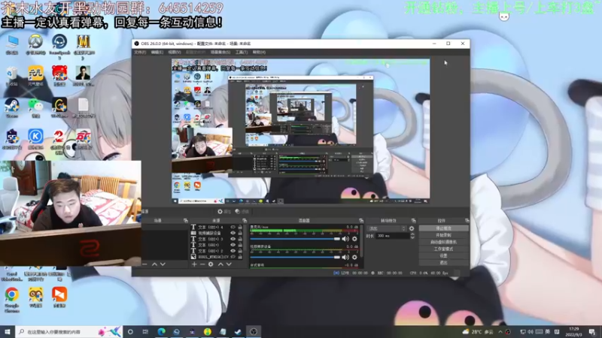Viewport: 602px width, 338px height.
Task: Open the OBS 帮助(H) menu
Action: (259, 52)
